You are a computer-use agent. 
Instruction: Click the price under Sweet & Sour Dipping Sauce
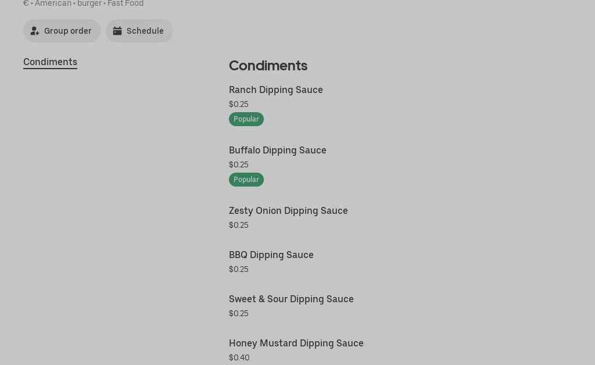pyautogui.click(x=238, y=314)
